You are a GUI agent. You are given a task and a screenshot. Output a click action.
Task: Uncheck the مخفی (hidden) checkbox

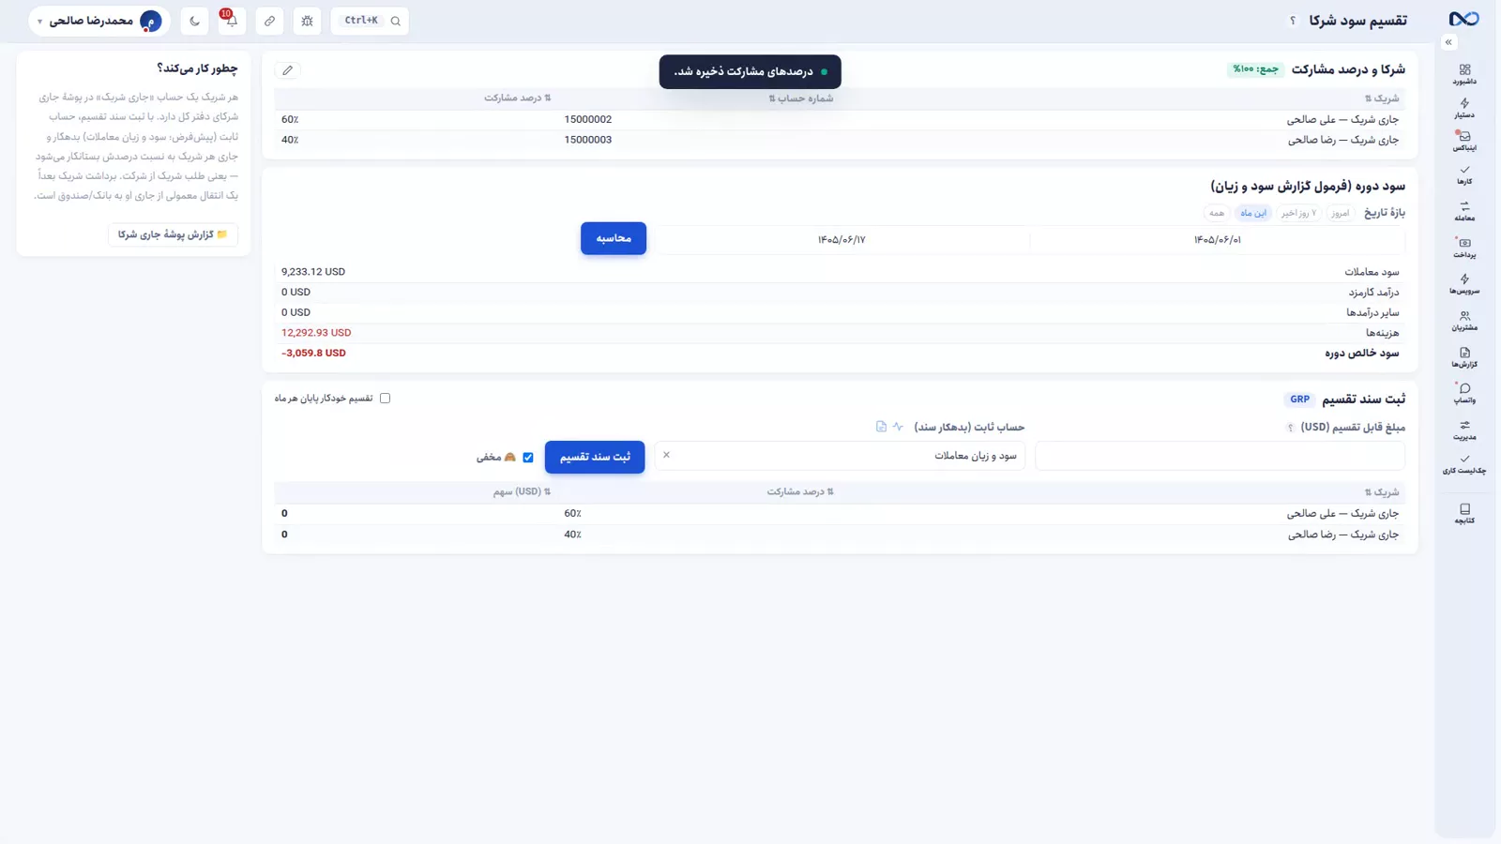click(x=528, y=458)
